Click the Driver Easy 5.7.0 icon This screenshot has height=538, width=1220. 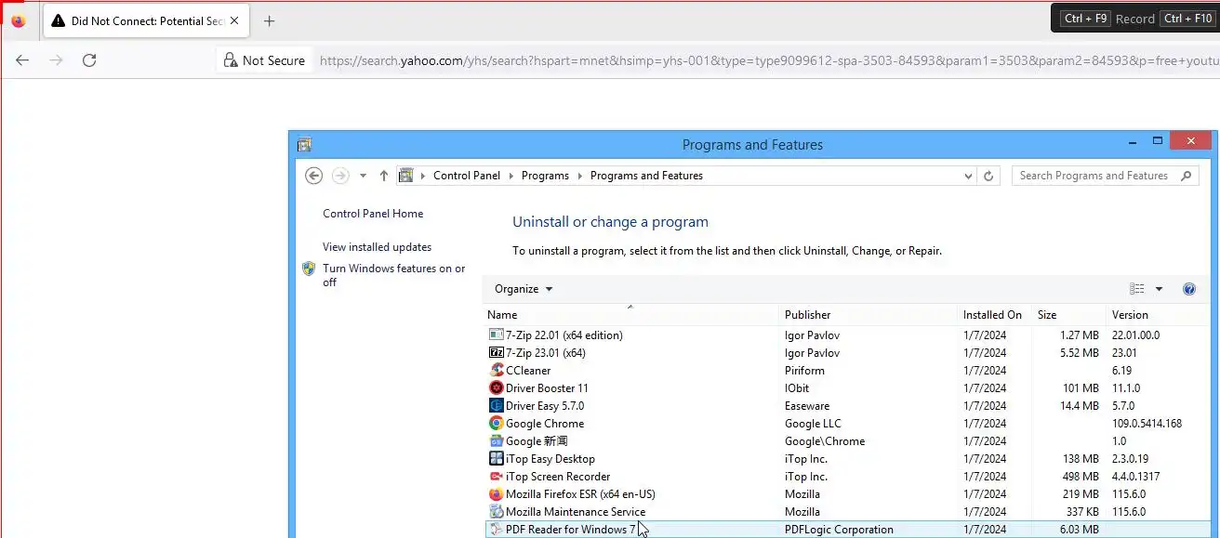click(497, 406)
